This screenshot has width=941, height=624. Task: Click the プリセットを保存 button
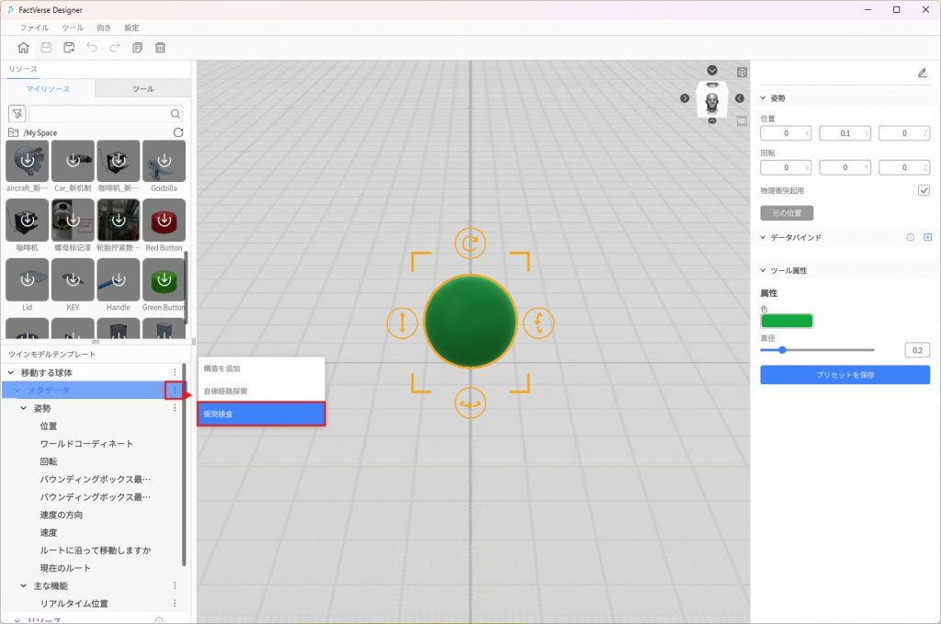point(845,375)
